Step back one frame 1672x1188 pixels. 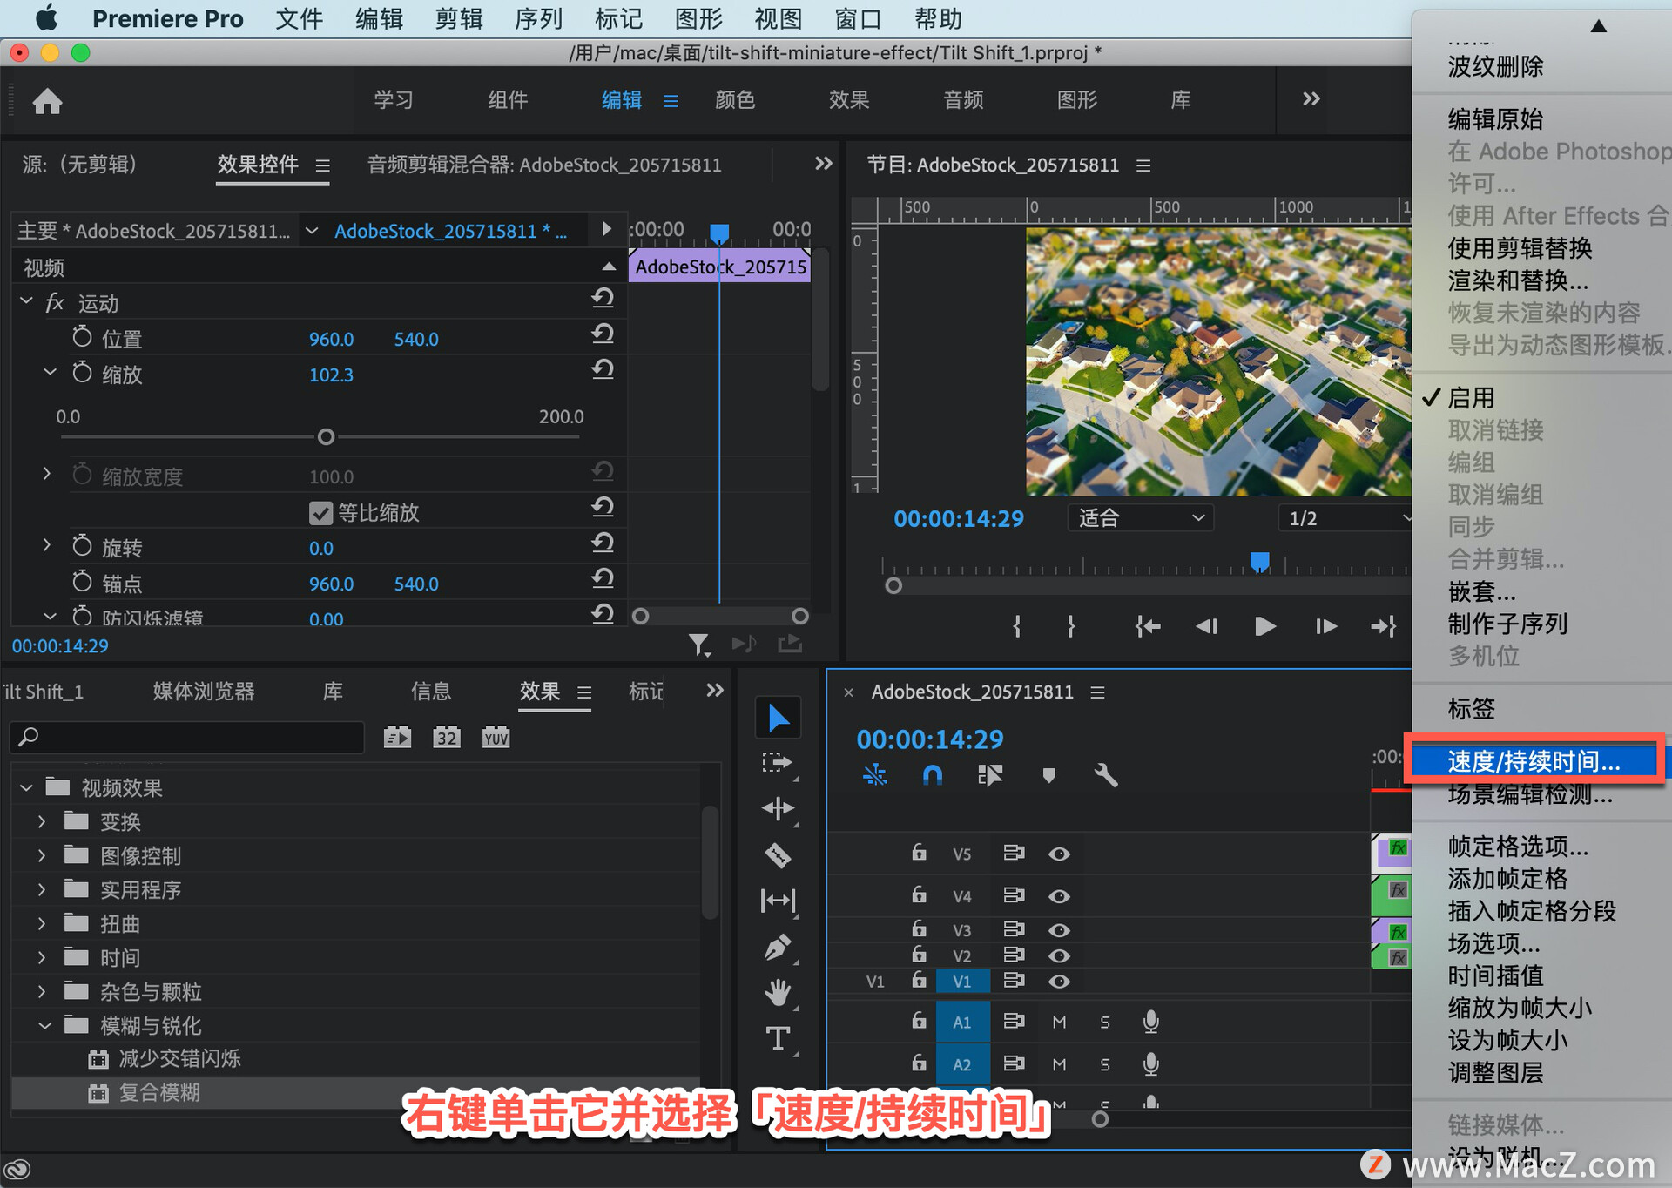(x=1206, y=626)
